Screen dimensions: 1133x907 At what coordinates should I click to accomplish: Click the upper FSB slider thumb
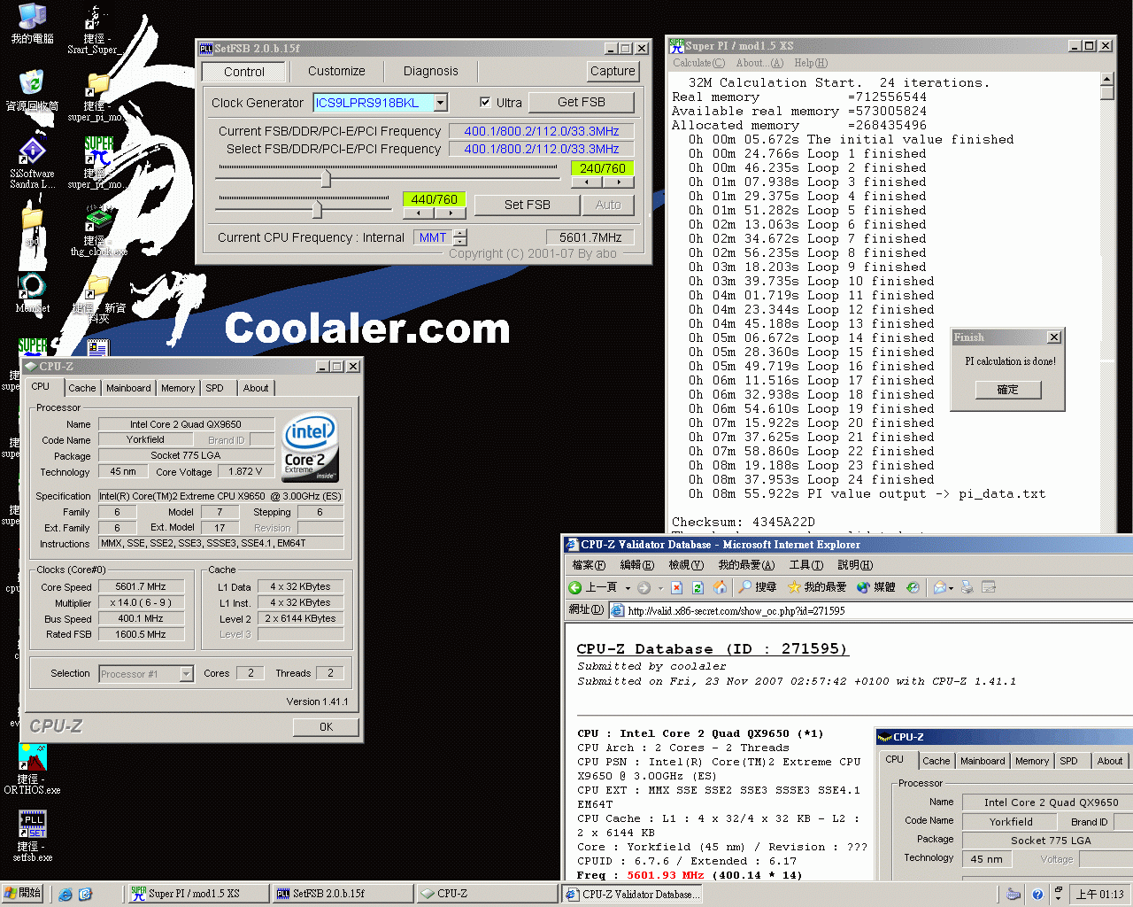click(x=326, y=178)
